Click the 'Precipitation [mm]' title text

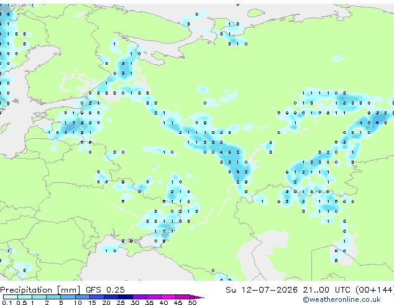(x=40, y=290)
